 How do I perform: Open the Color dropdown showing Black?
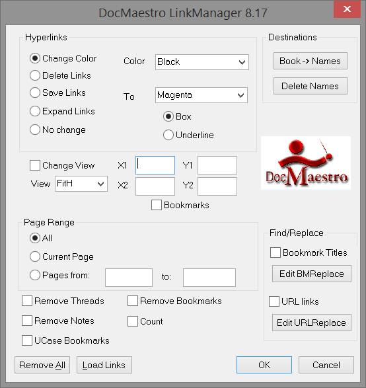pos(202,62)
